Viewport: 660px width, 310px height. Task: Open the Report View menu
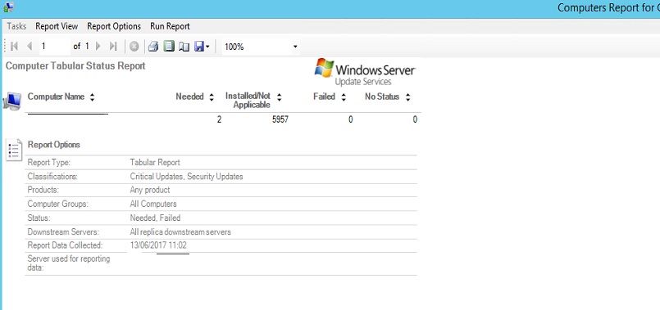coord(57,26)
